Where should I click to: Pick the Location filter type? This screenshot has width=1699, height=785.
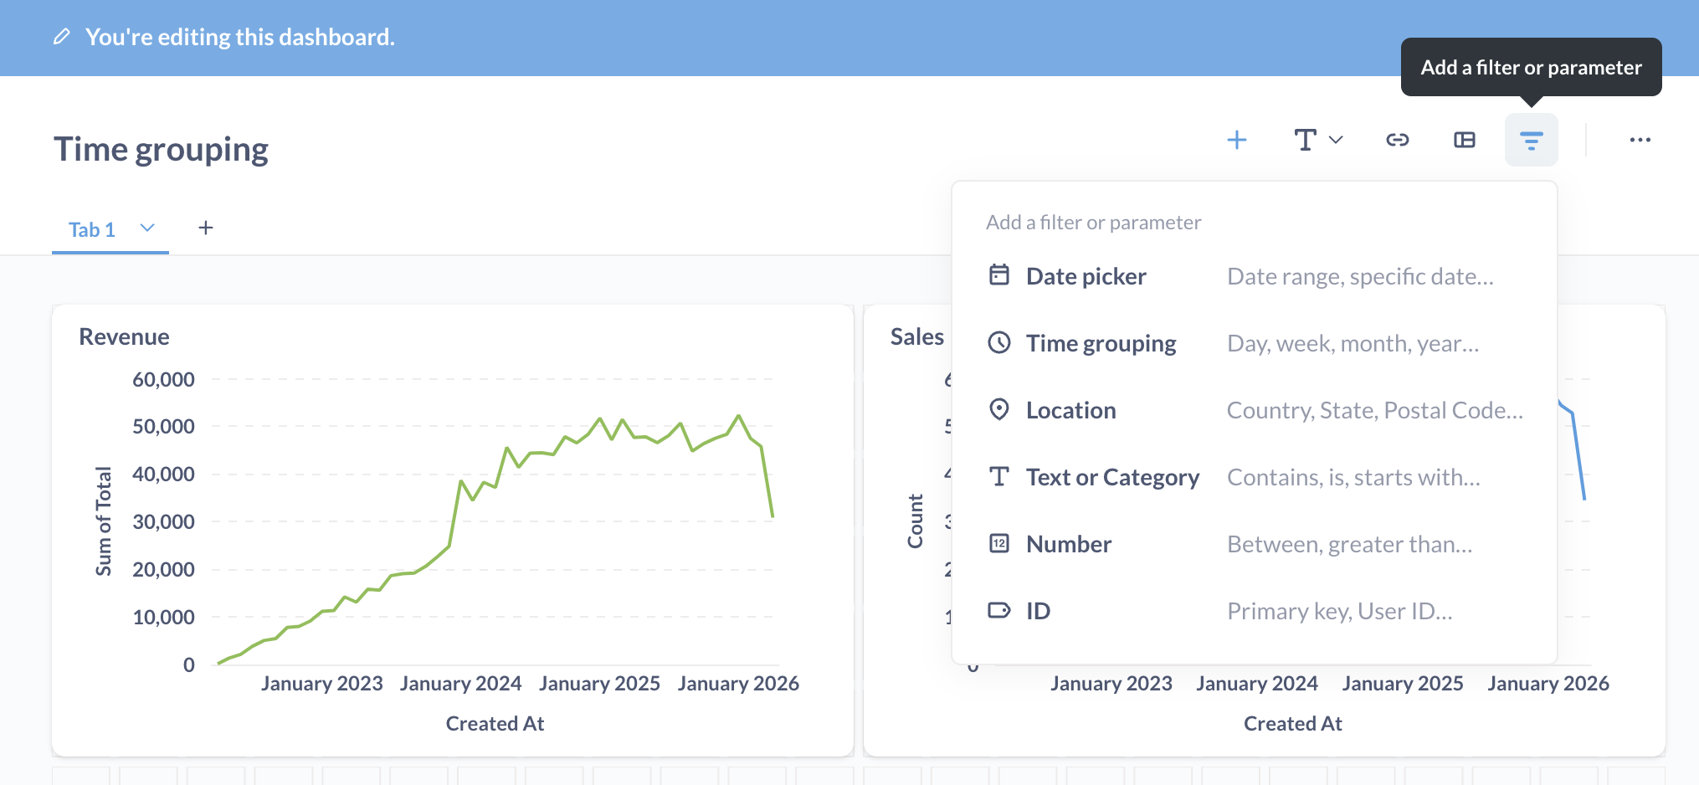click(1070, 410)
